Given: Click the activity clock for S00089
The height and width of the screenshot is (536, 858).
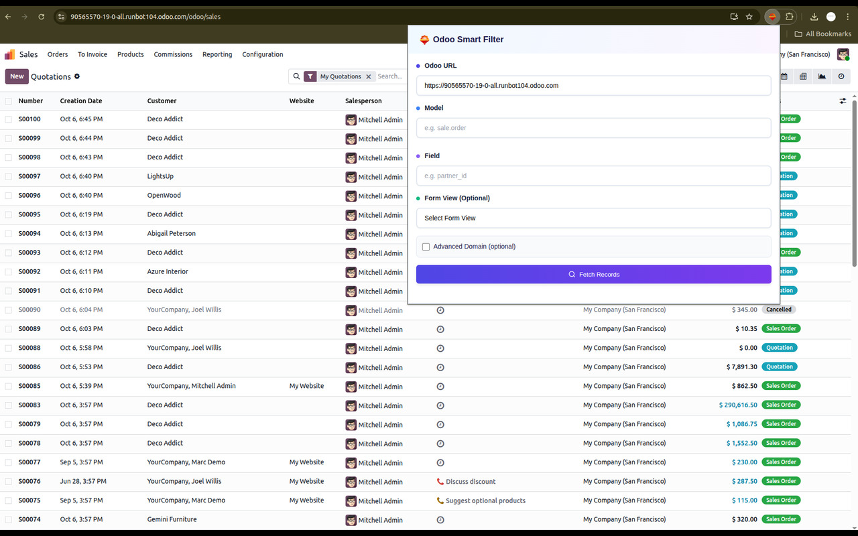Looking at the screenshot, I should click(x=440, y=329).
